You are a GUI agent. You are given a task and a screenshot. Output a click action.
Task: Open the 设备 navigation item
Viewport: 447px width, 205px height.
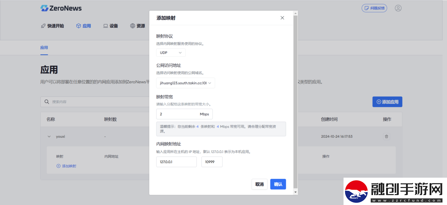[x=111, y=26]
